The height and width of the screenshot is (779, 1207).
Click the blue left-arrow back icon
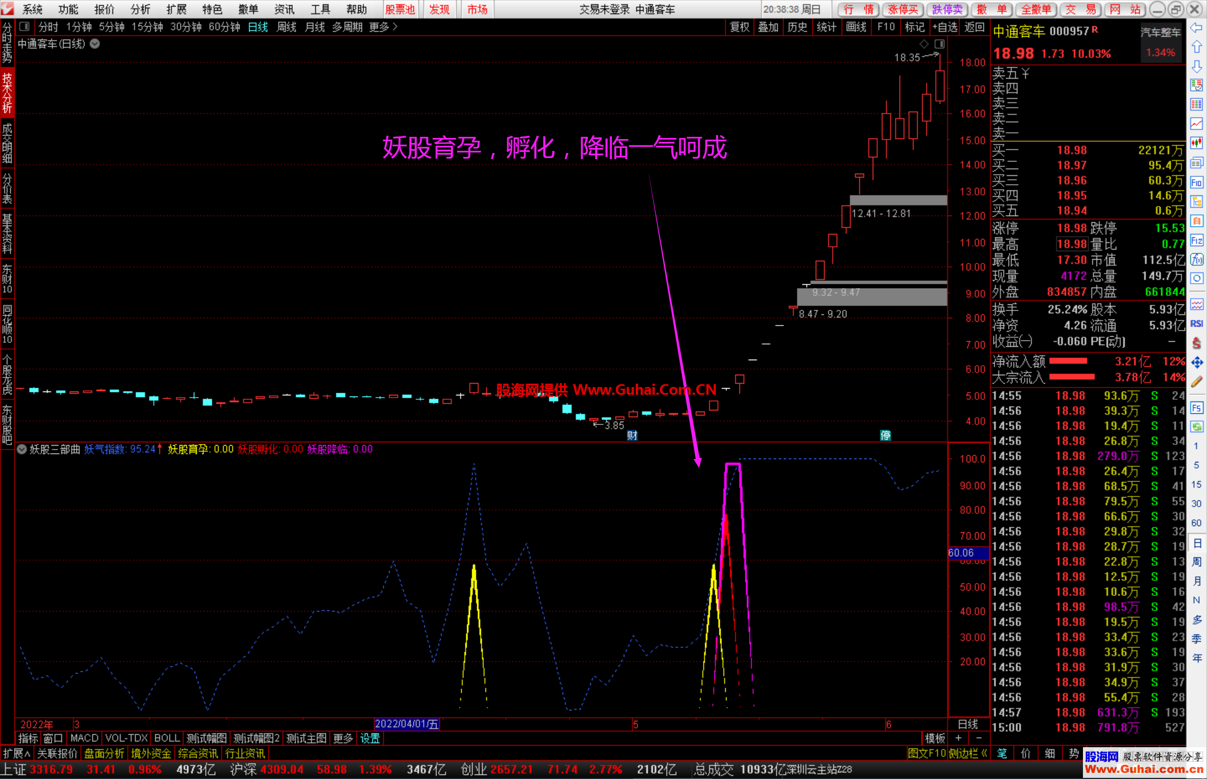coord(1196,28)
